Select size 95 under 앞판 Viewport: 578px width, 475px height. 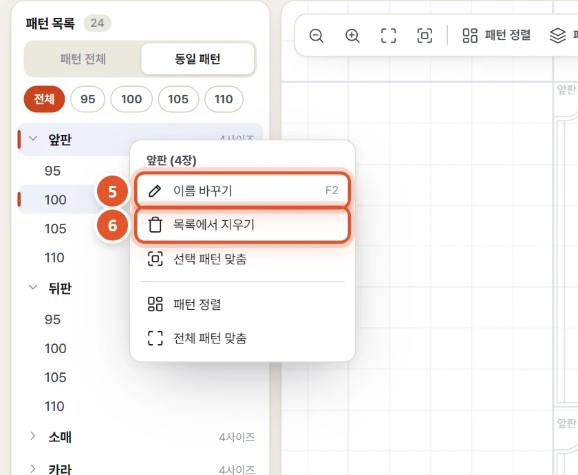[52, 171]
